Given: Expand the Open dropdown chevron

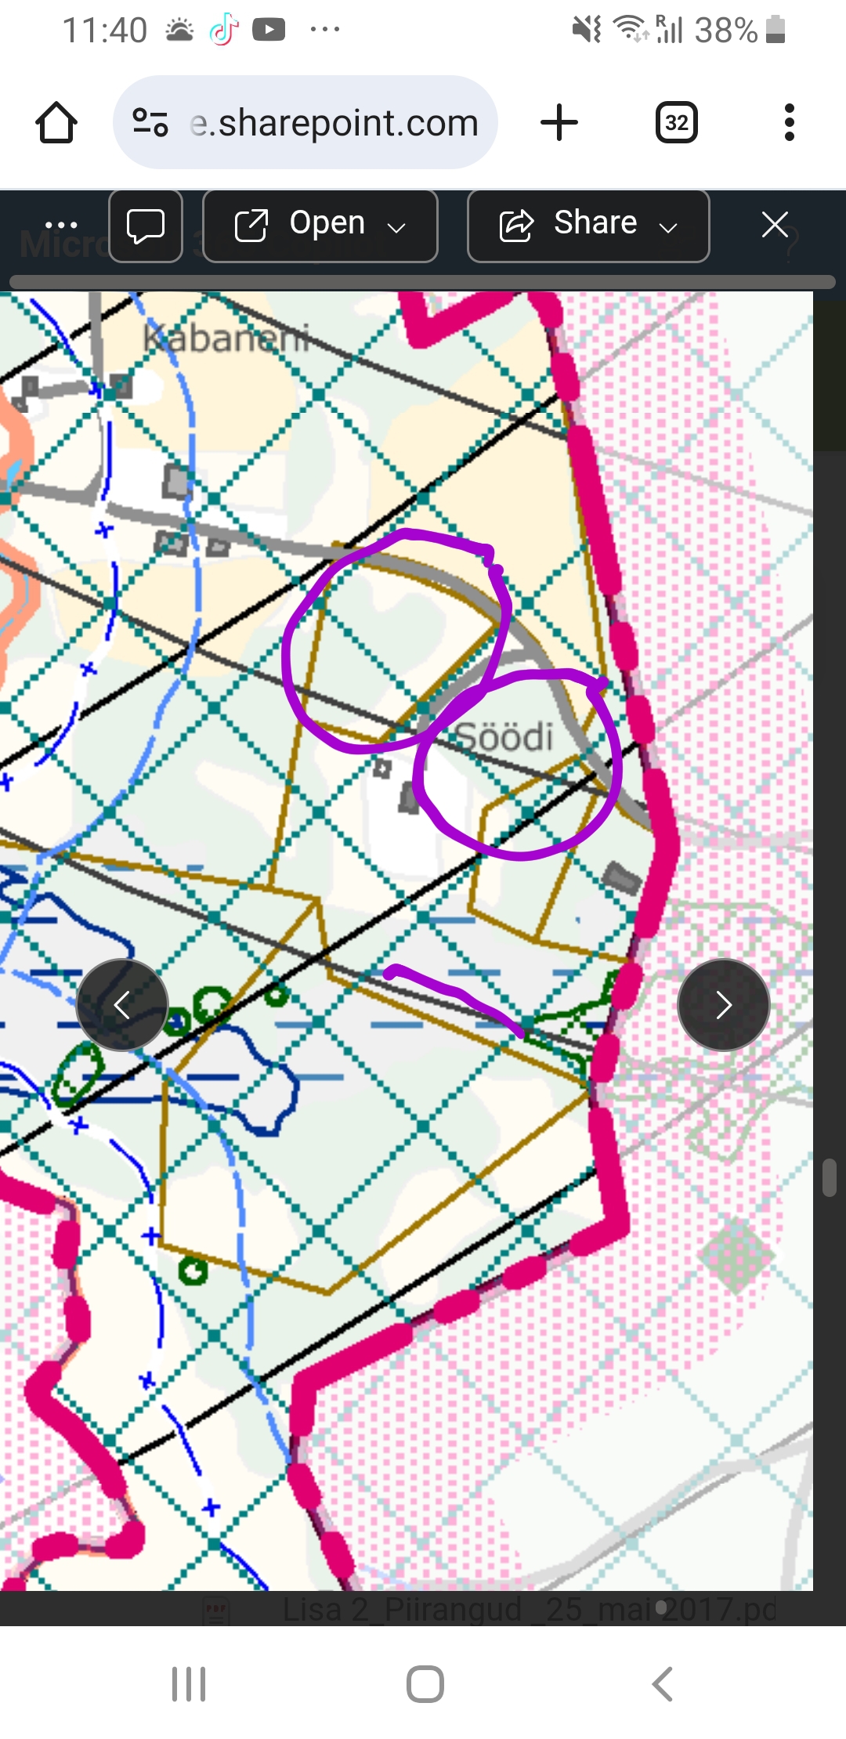Looking at the screenshot, I should click(x=397, y=228).
